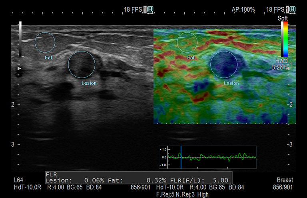Click the L64 probe label

(x=18, y=180)
